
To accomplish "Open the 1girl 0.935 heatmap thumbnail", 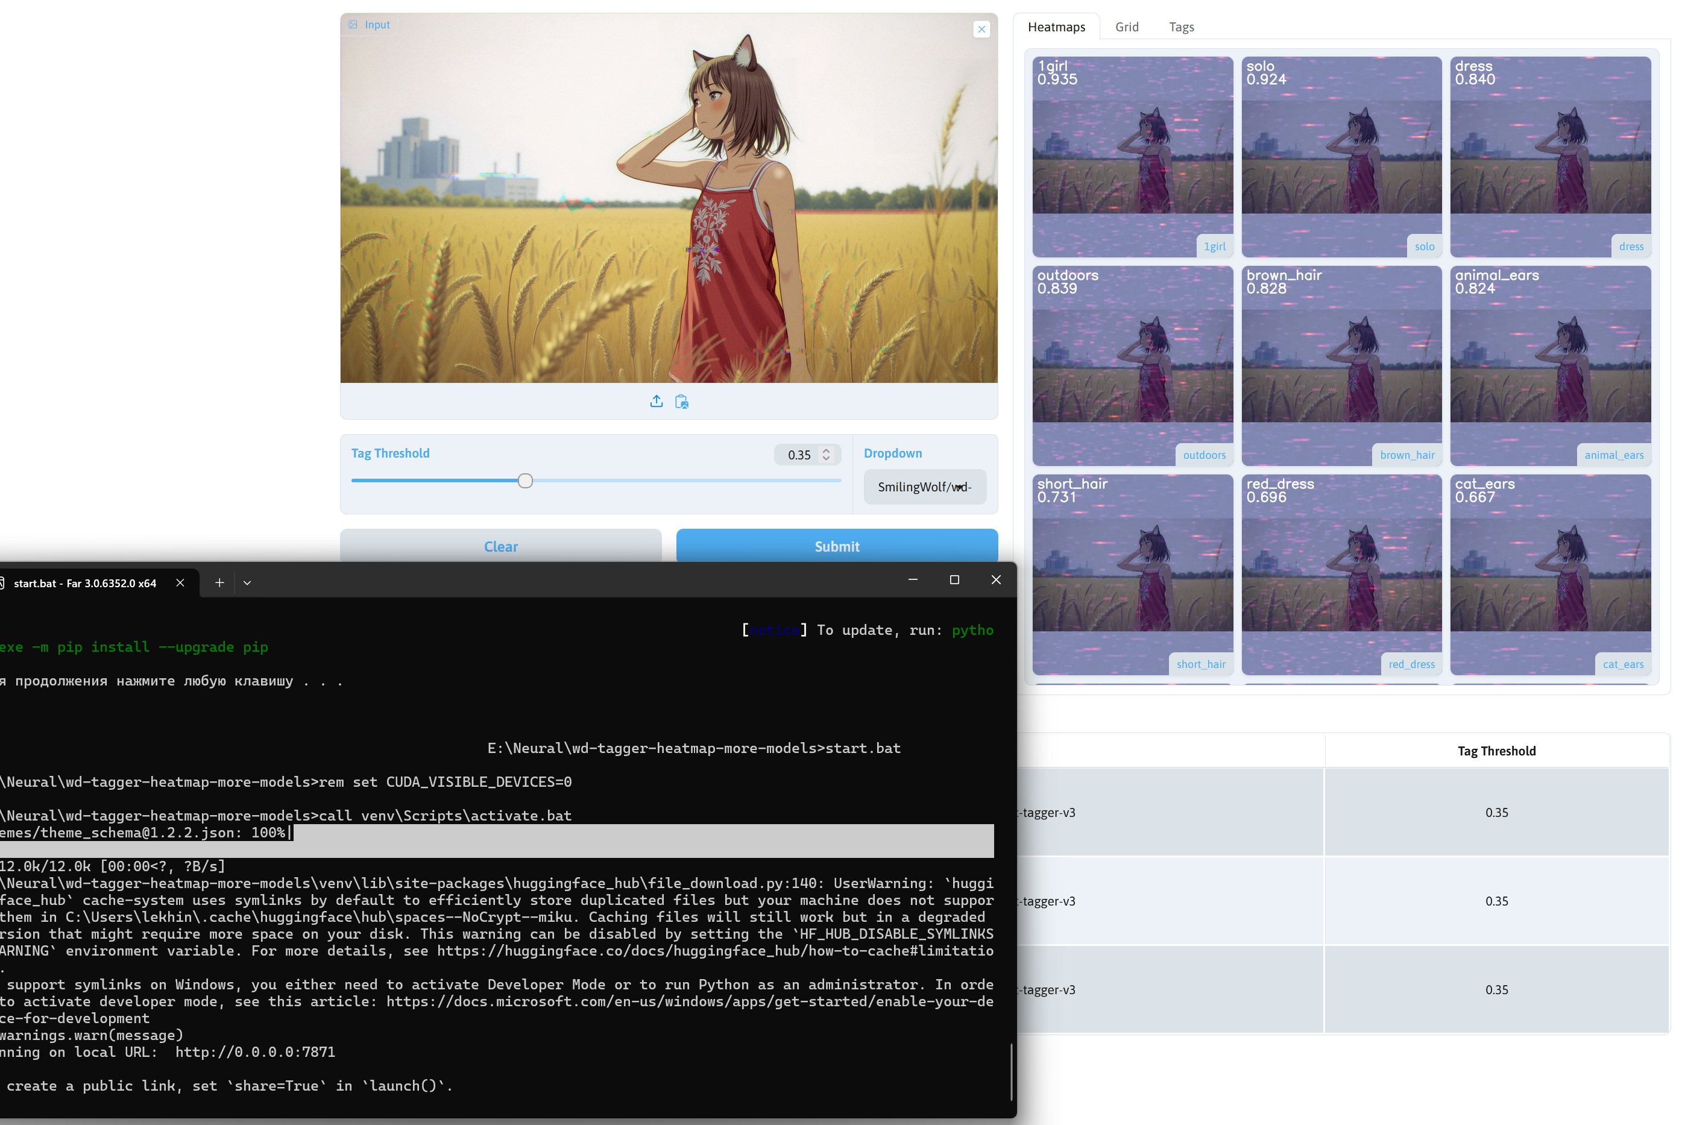I will point(1133,157).
